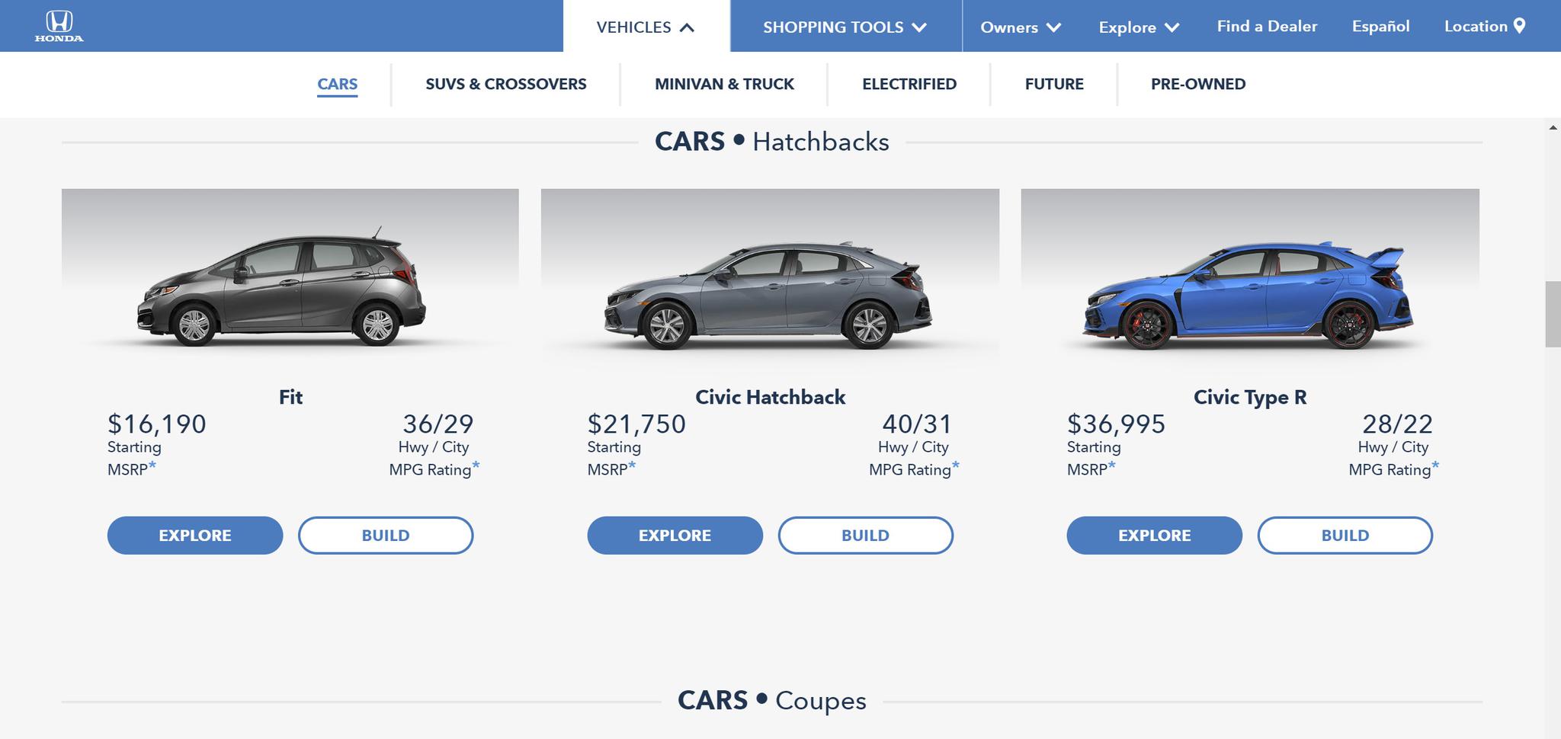Click the page vertical scrollbar thumb

pos(1553,314)
